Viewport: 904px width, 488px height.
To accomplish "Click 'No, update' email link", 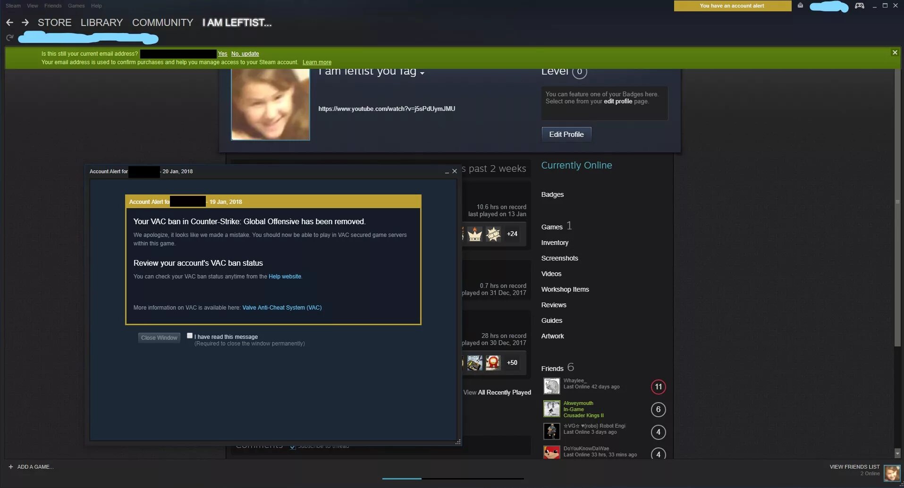I will click(x=245, y=54).
